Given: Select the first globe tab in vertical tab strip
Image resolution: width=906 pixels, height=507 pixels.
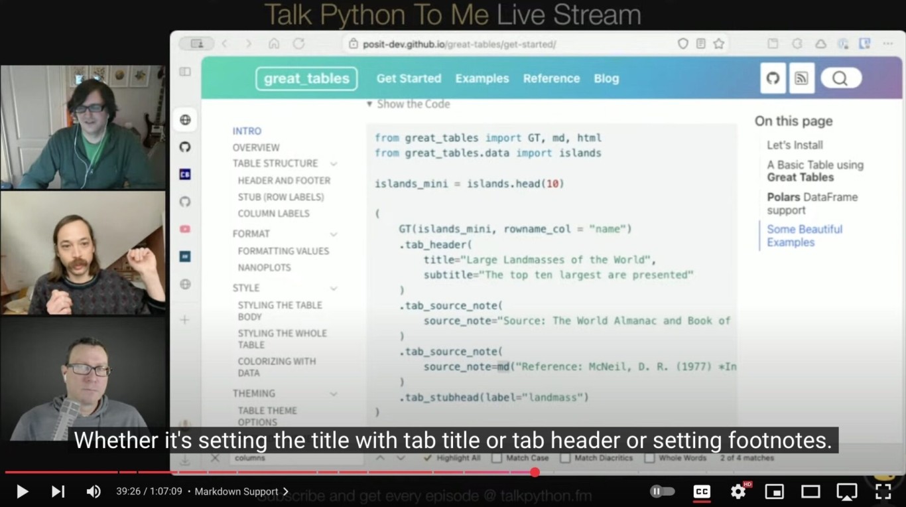Looking at the screenshot, I should [185, 120].
